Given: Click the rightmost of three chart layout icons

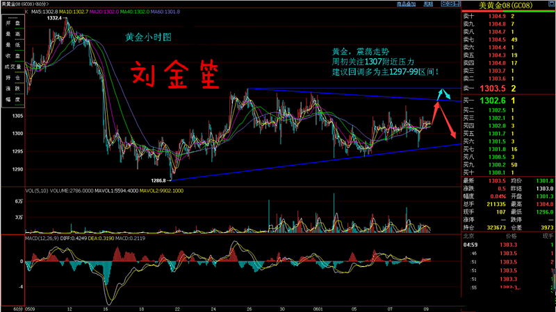Looking at the screenshot, I should pos(457,4).
